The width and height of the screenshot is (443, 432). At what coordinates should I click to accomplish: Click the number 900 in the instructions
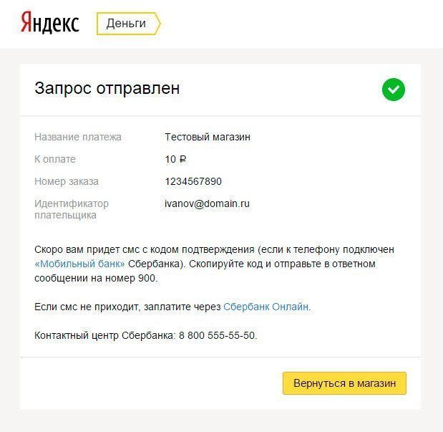point(147,278)
